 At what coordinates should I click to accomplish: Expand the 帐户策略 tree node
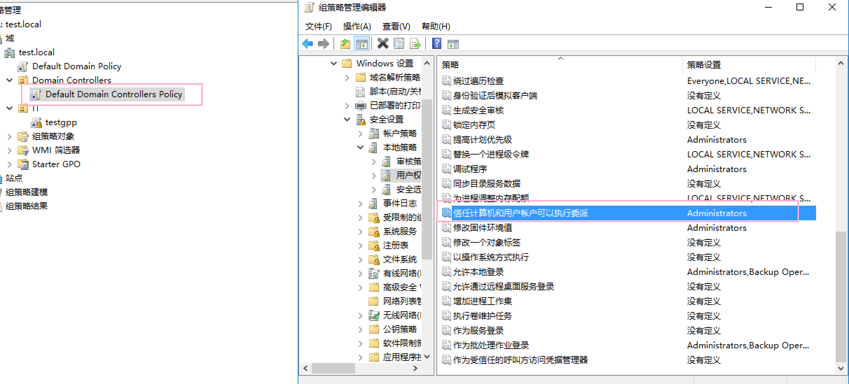coord(360,134)
